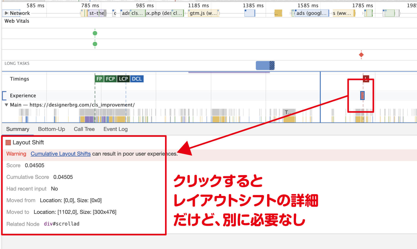This screenshot has height=249, width=417.
Task: Switch to the Bottom-Up tab
Action: pyautogui.click(x=51, y=129)
